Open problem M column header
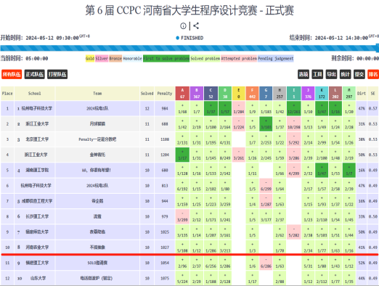This screenshot has height=286, width=379. pos(349,94)
